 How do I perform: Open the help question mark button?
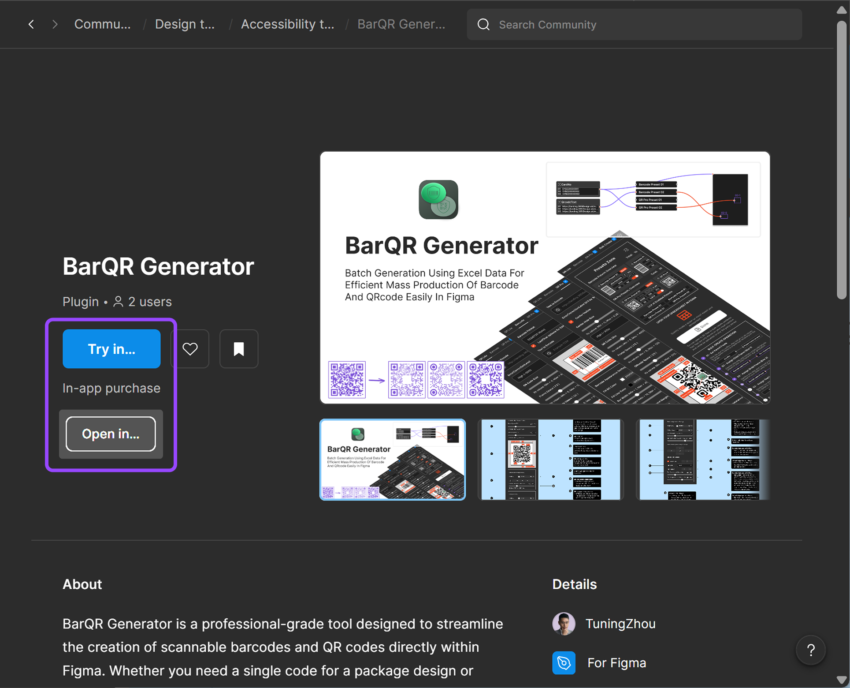click(810, 650)
